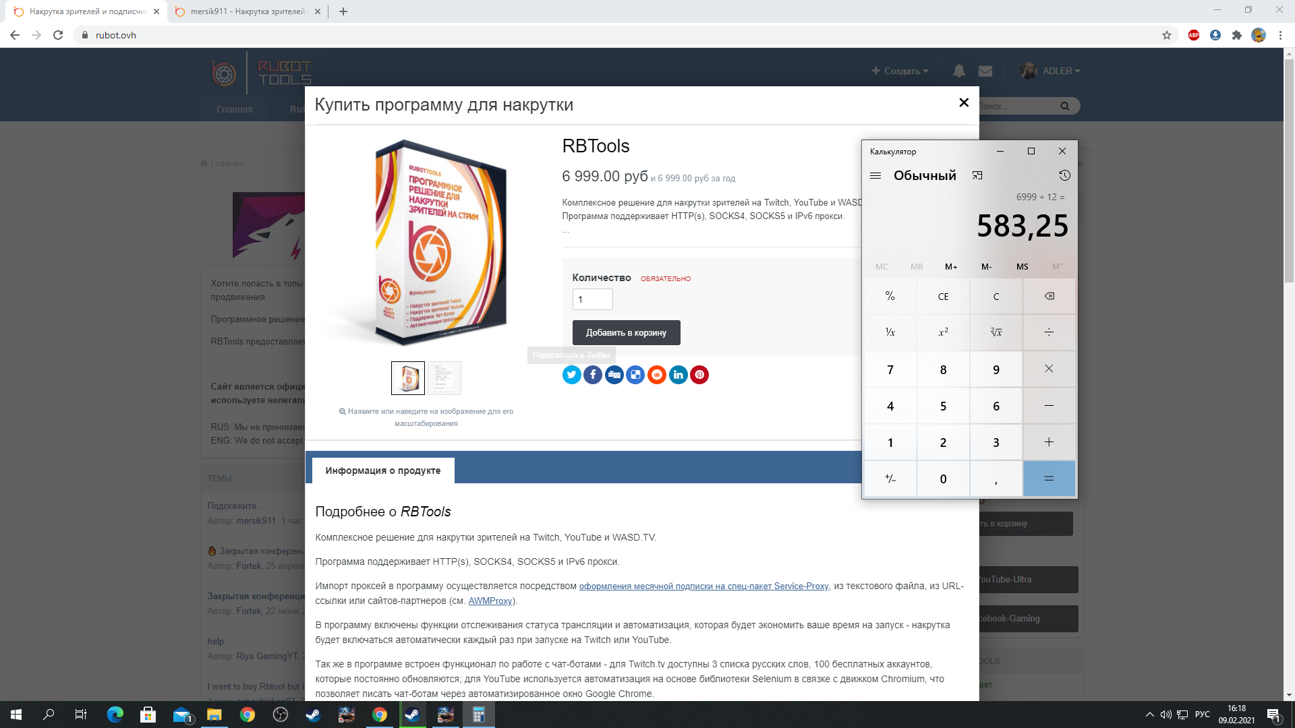The width and height of the screenshot is (1295, 728).
Task: Select second product thumbnail image
Action: click(x=444, y=378)
